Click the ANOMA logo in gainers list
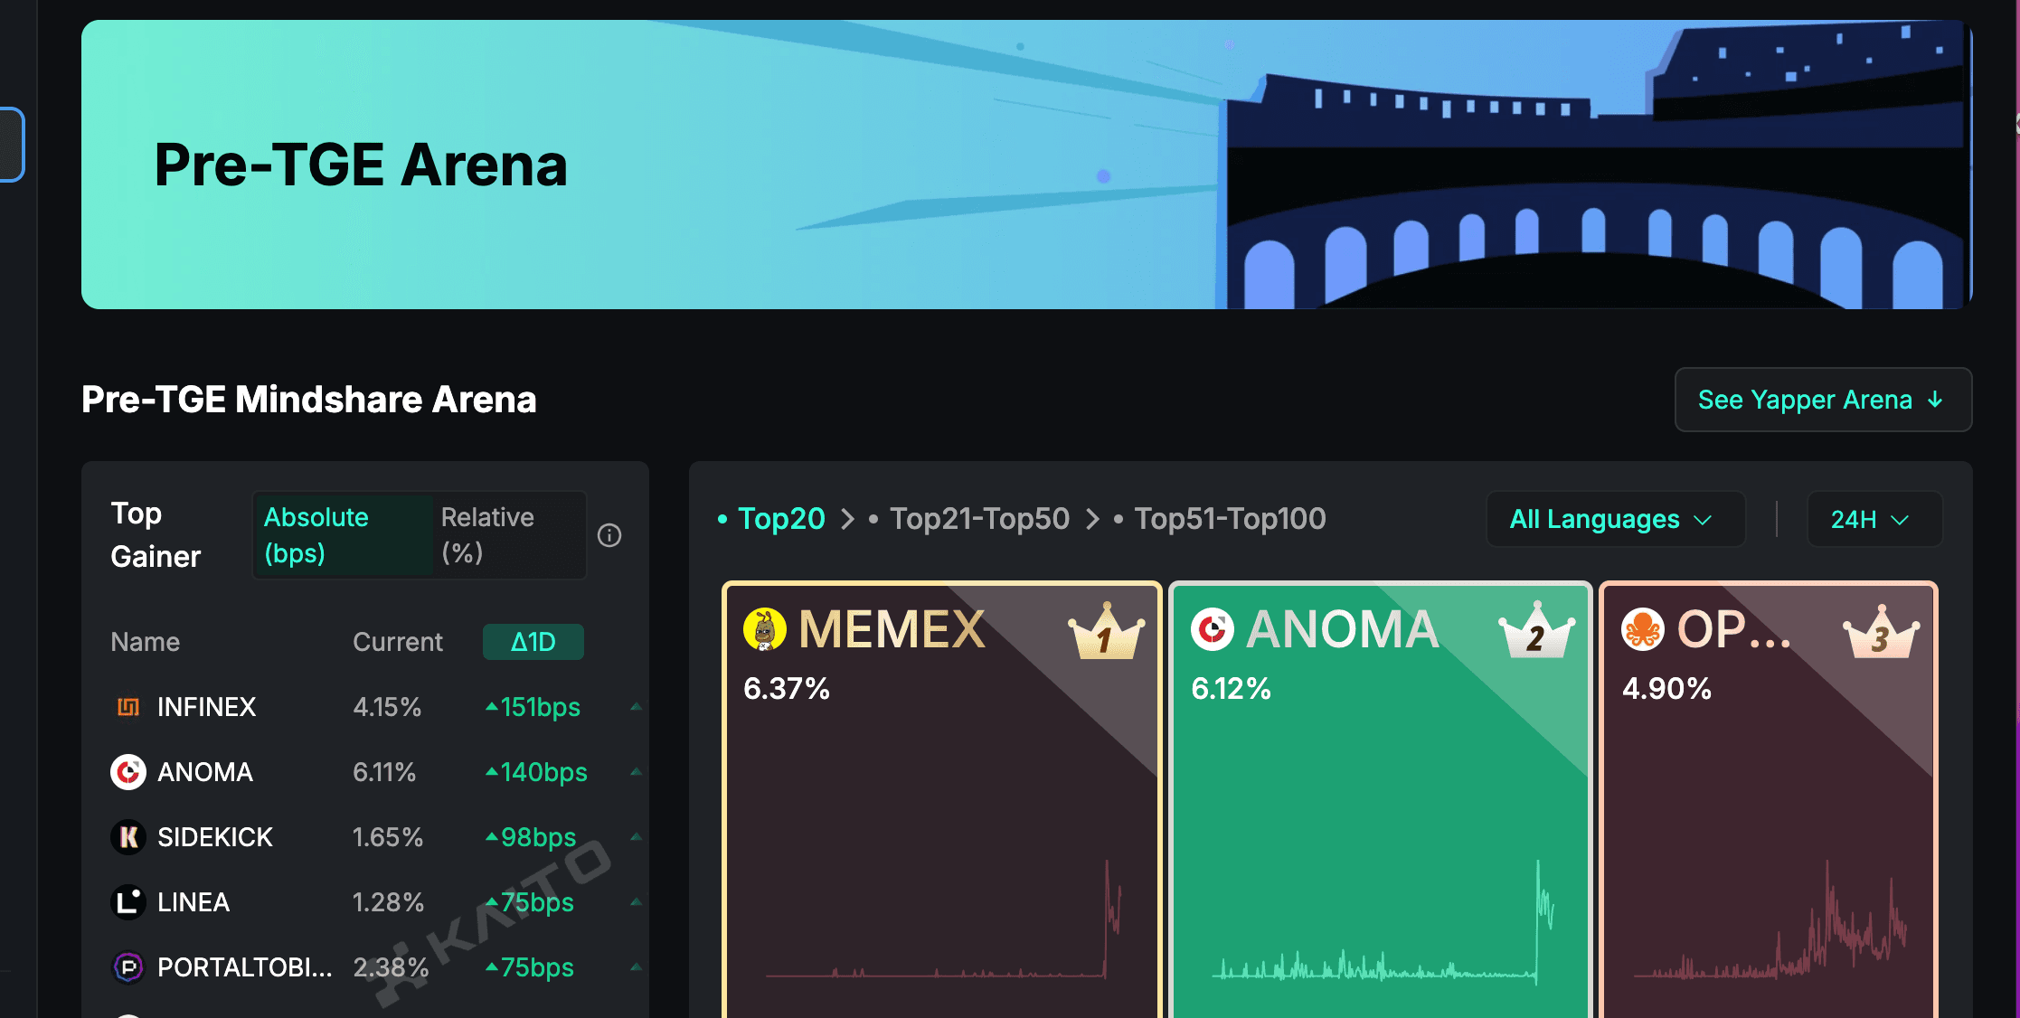 128,772
